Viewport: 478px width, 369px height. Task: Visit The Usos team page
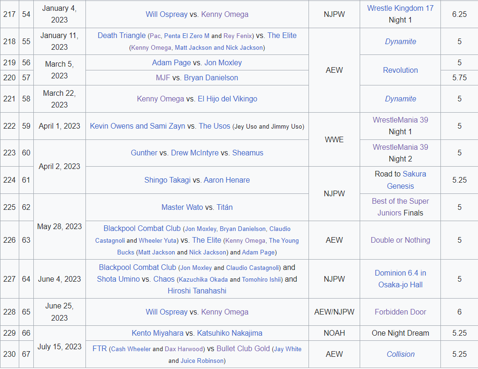click(214, 126)
